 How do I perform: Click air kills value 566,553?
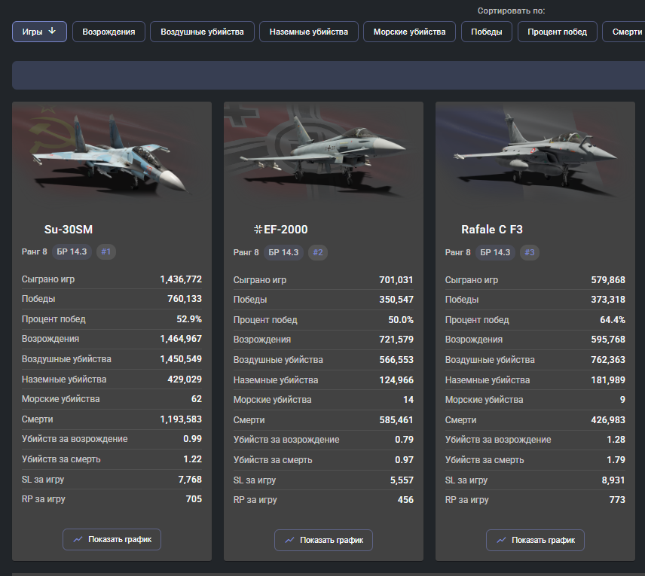click(396, 360)
